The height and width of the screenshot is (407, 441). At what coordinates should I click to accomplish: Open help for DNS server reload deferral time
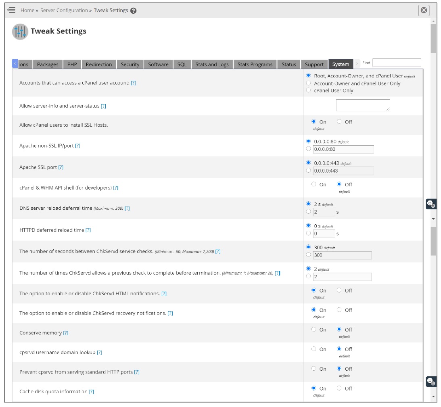pos(127,209)
